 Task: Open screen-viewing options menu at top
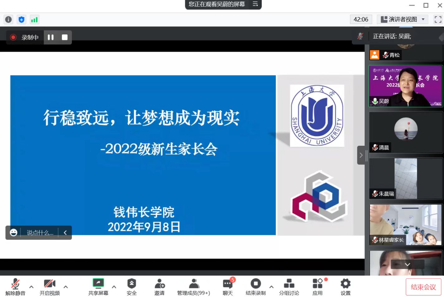tap(255, 4)
